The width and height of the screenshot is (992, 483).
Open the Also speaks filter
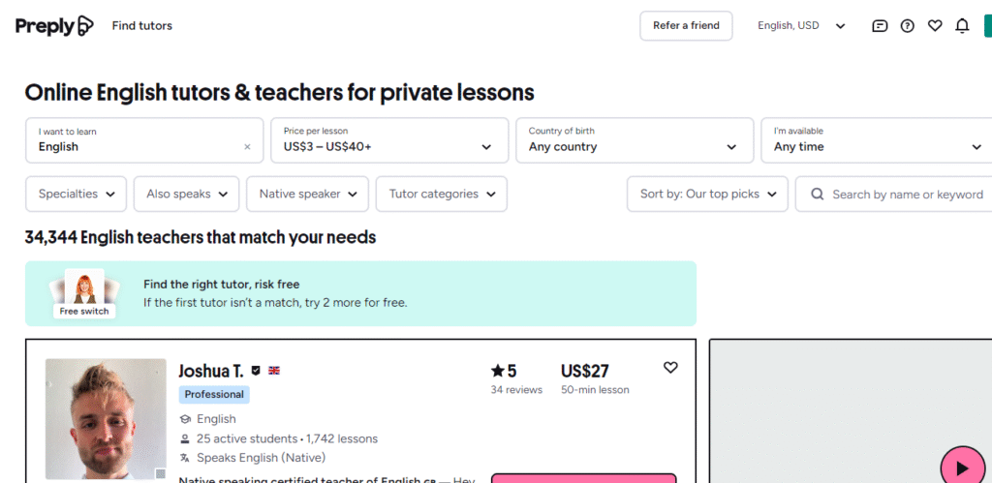coord(187,195)
